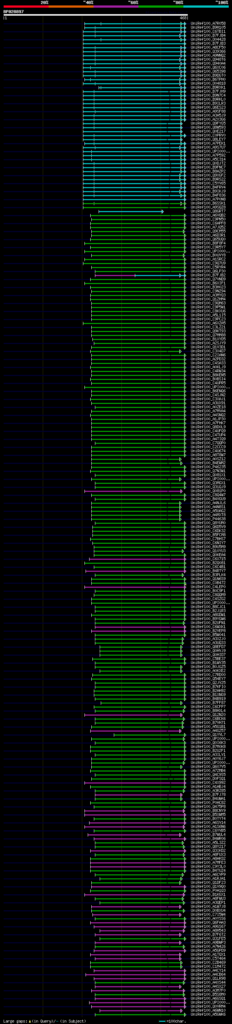Select the UniRef100_Q6ES23 label
This screenshot has height=1024, width=232.
208,107
